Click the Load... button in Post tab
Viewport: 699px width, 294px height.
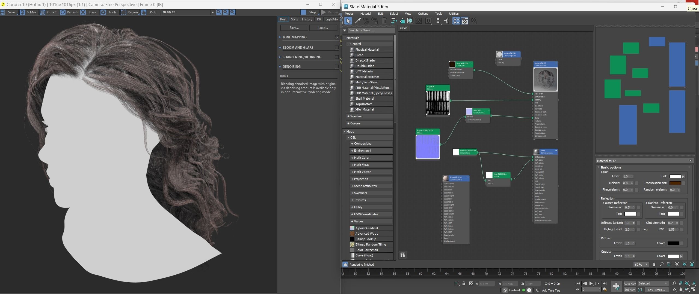tap(323, 28)
